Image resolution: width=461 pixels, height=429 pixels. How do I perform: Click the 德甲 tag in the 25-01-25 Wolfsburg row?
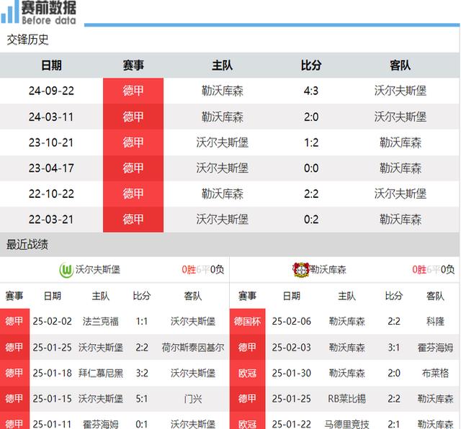[14, 348]
